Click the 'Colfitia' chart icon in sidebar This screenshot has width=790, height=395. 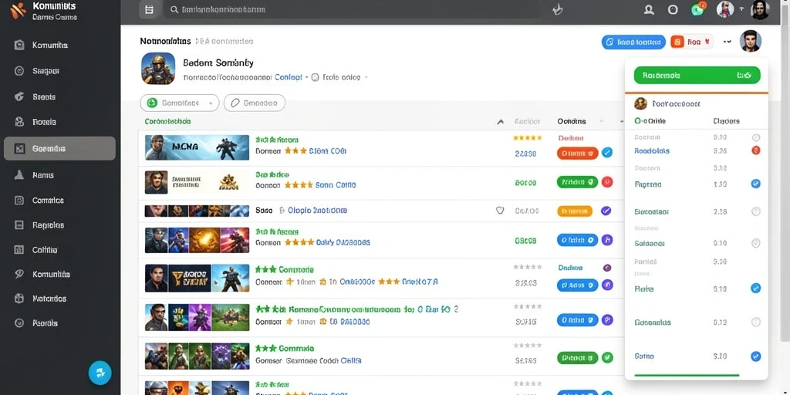(19, 249)
